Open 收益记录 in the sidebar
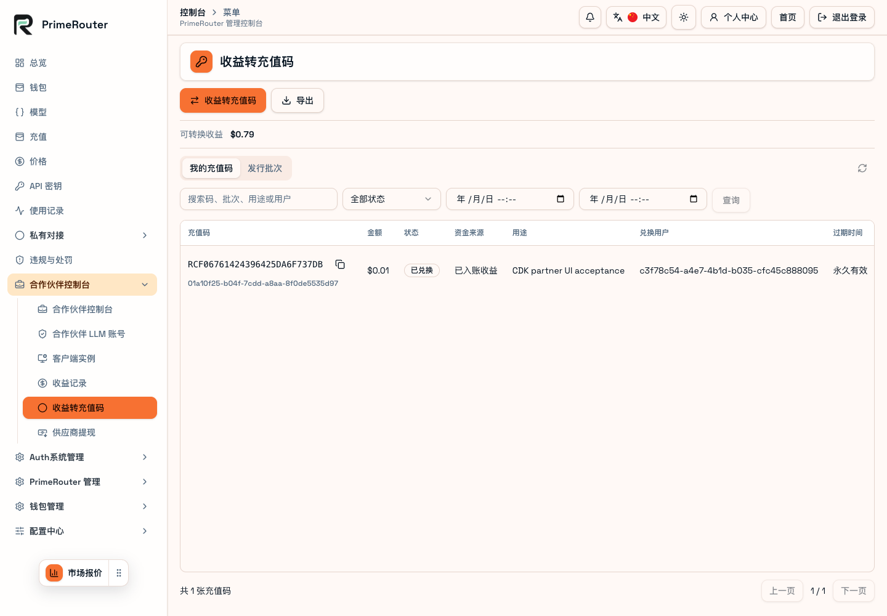The image size is (887, 616). pyautogui.click(x=90, y=383)
